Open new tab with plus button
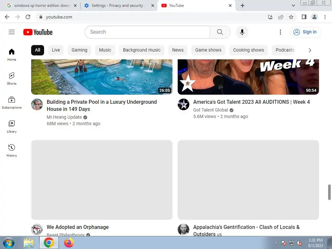The height and width of the screenshot is (249, 332). (x=243, y=6)
